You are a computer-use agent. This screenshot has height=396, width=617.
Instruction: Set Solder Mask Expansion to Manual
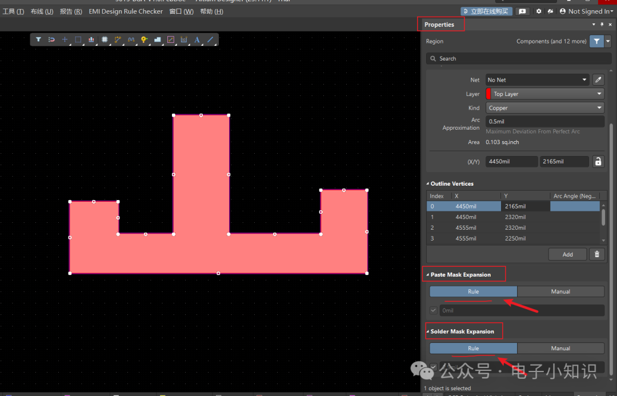(x=561, y=349)
